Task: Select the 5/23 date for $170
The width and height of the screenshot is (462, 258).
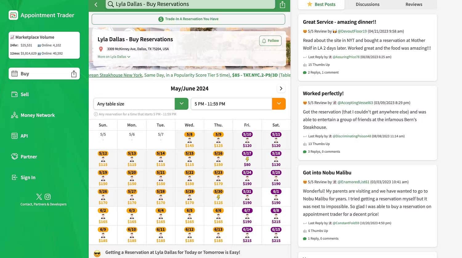Action: point(218,178)
